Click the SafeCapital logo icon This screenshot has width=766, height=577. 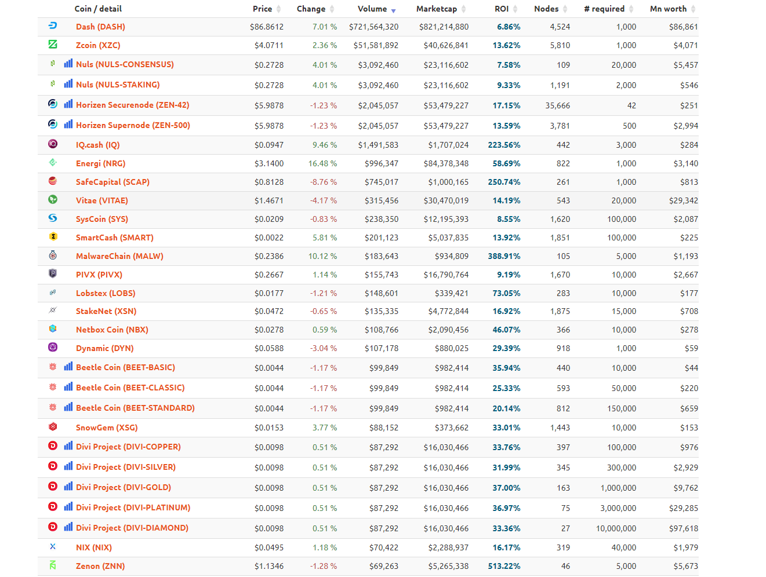pyautogui.click(x=53, y=181)
